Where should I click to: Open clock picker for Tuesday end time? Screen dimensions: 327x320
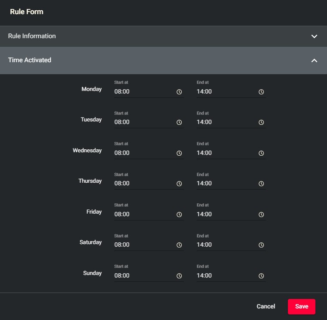click(x=261, y=122)
